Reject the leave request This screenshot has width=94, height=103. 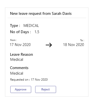(45, 89)
